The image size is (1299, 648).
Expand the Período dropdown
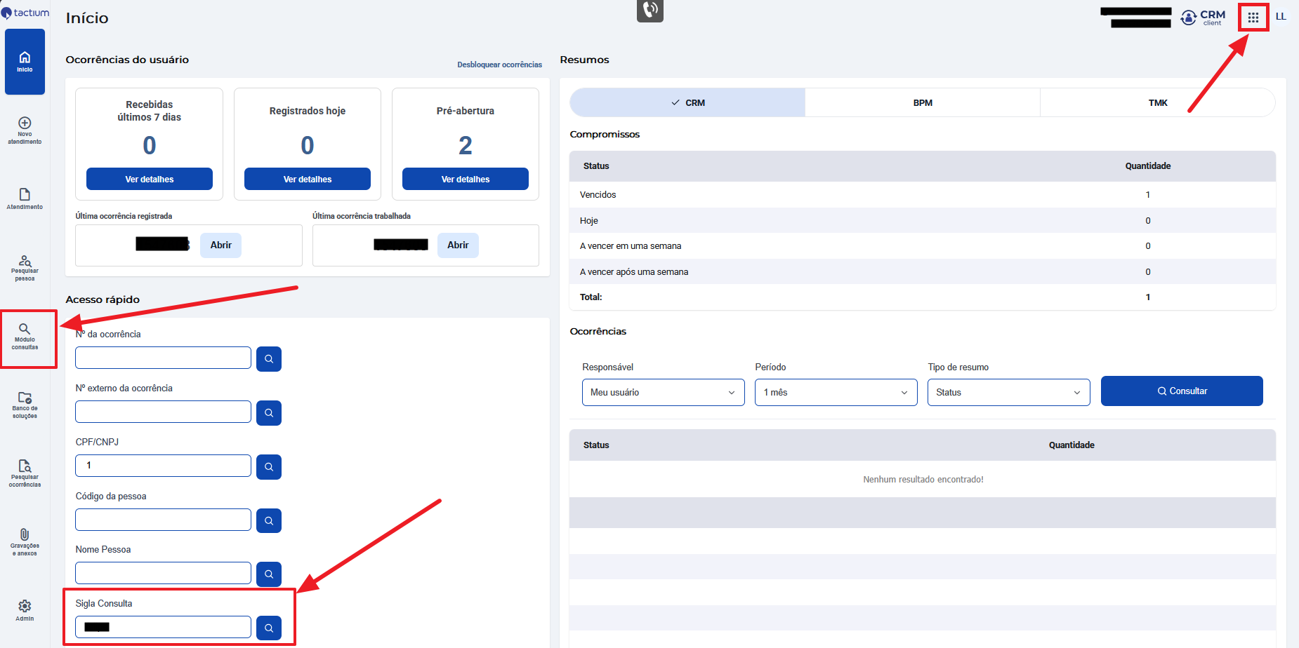836,392
